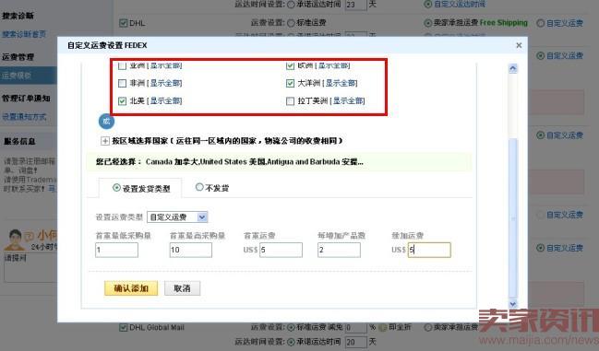Toggle the DHL checkbox in background page
This screenshot has width=599, height=351.
(x=123, y=23)
